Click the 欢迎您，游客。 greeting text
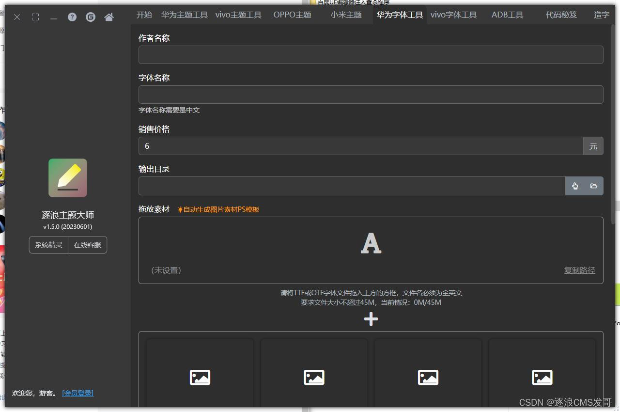The height and width of the screenshot is (412, 620). tap(35, 393)
